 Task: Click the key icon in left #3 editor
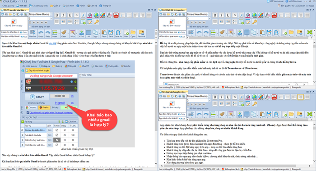[x=96, y=22]
